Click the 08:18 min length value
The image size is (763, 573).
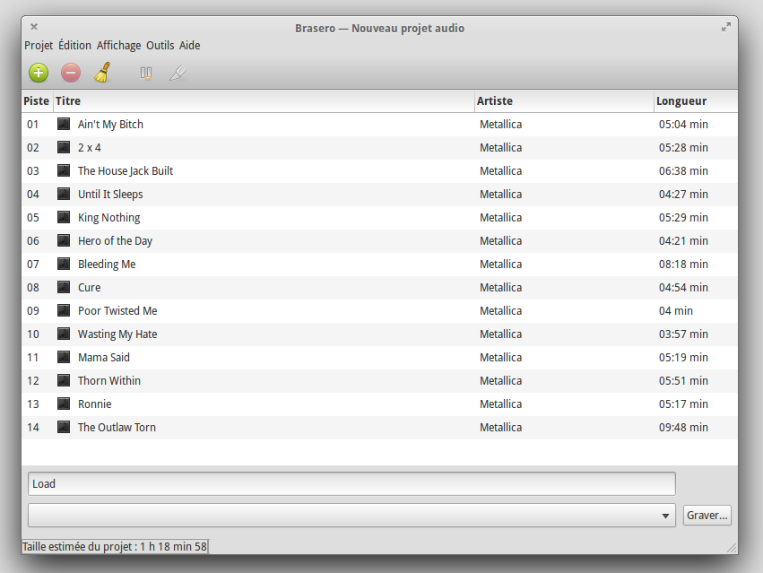(x=683, y=265)
